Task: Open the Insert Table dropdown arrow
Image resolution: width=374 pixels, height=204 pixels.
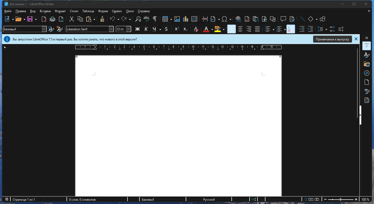Action: [171, 19]
